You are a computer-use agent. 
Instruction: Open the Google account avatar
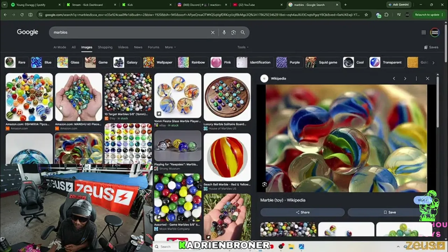click(x=435, y=33)
